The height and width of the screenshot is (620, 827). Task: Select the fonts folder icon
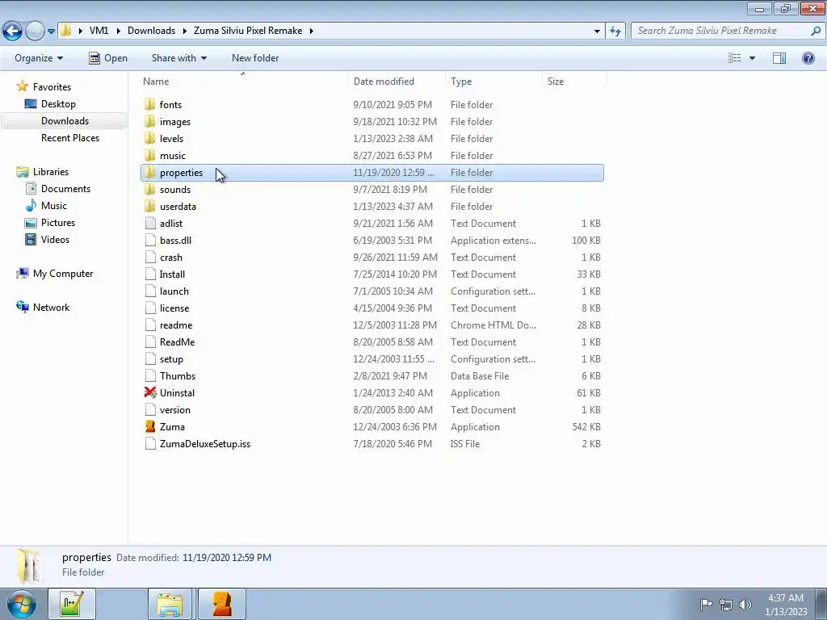150,104
